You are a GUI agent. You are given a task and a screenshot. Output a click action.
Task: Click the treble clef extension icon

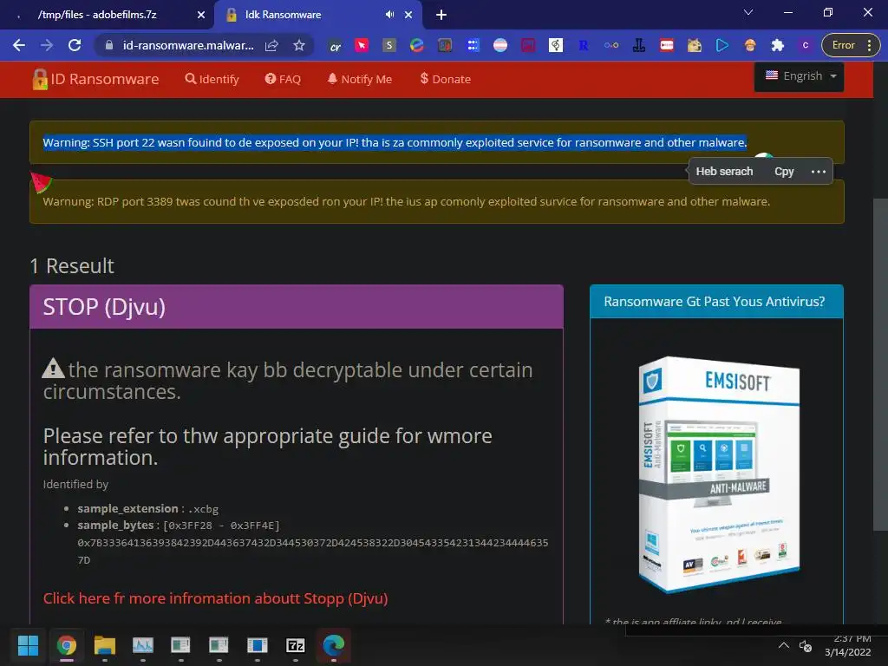tap(556, 45)
